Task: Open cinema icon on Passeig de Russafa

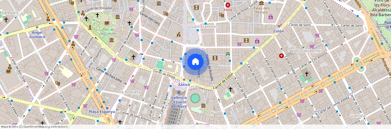Action: point(215,58)
